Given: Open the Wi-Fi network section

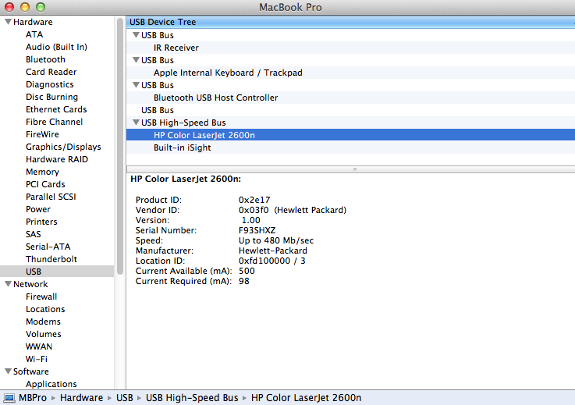Looking at the screenshot, I should point(36,359).
